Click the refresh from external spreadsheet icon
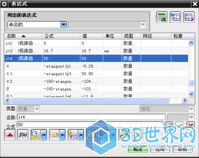 (x=124, y=135)
